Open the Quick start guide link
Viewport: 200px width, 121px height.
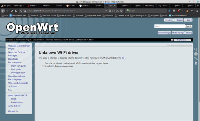pos(18,66)
